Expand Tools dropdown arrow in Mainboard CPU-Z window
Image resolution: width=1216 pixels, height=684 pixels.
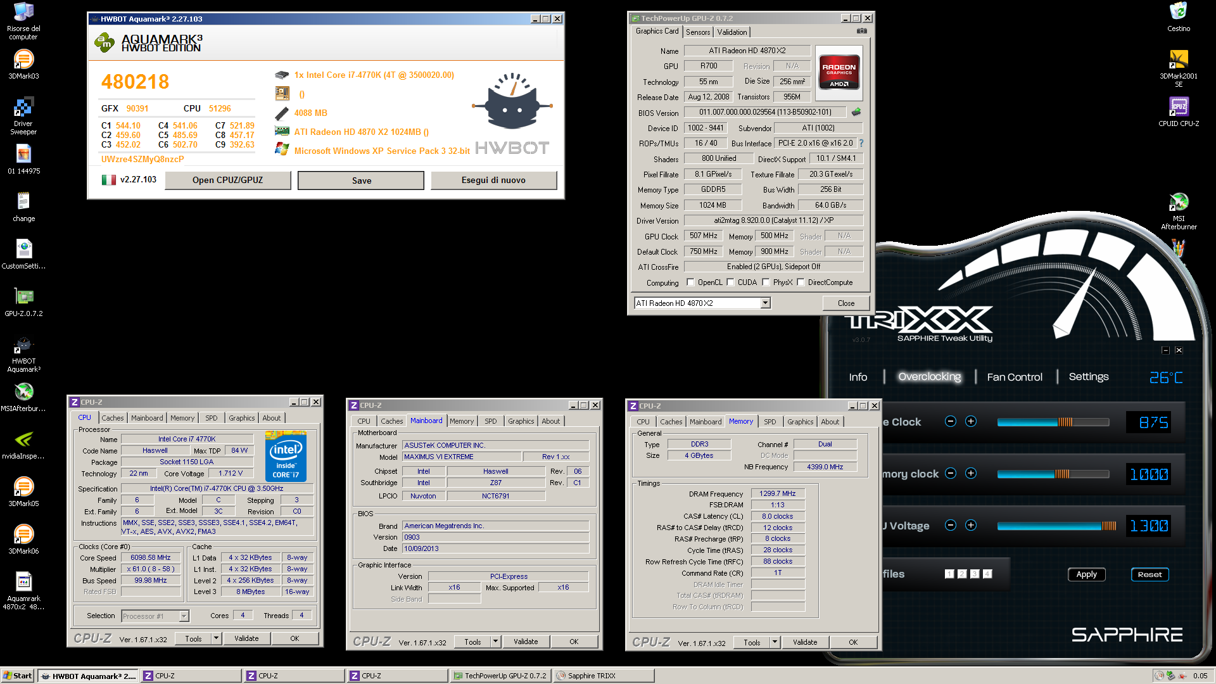tap(495, 642)
